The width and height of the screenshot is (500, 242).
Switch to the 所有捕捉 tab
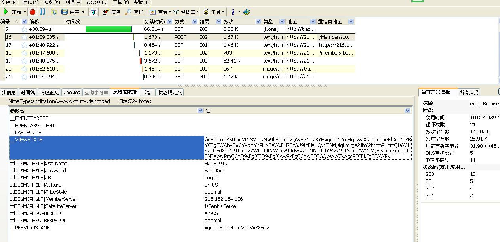469,92
